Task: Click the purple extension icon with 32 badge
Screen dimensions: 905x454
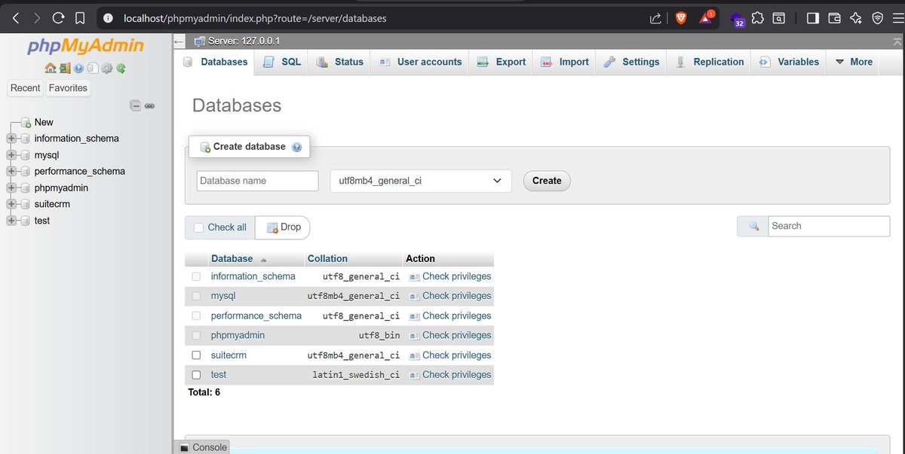Action: pyautogui.click(x=738, y=19)
